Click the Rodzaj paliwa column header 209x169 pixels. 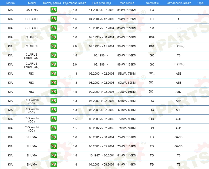point(52,3)
